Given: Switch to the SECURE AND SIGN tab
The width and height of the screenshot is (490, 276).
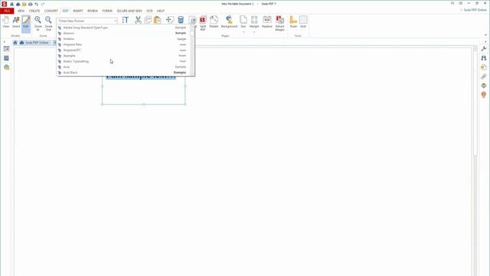Looking at the screenshot, I should (129, 11).
